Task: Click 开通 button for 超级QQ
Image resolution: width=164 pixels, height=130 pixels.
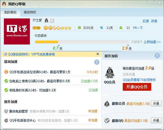Action: (156, 120)
